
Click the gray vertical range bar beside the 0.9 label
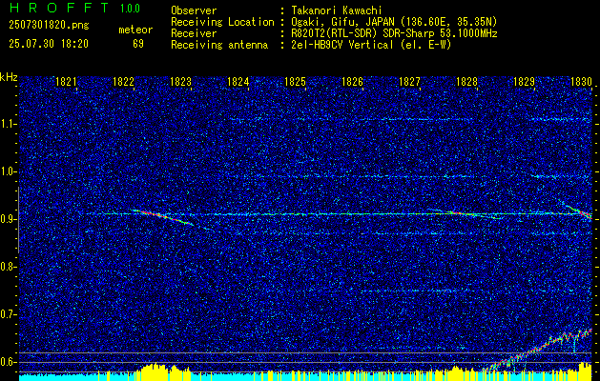(x=18, y=220)
